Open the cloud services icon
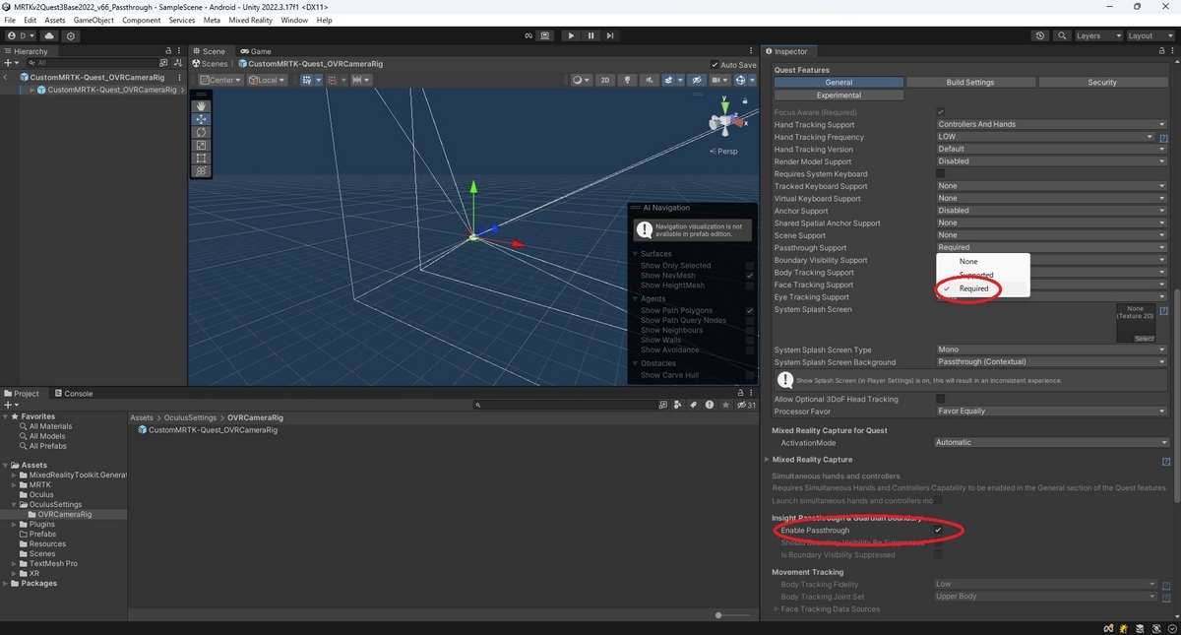Viewport: 1181px width, 635px height. click(x=49, y=35)
